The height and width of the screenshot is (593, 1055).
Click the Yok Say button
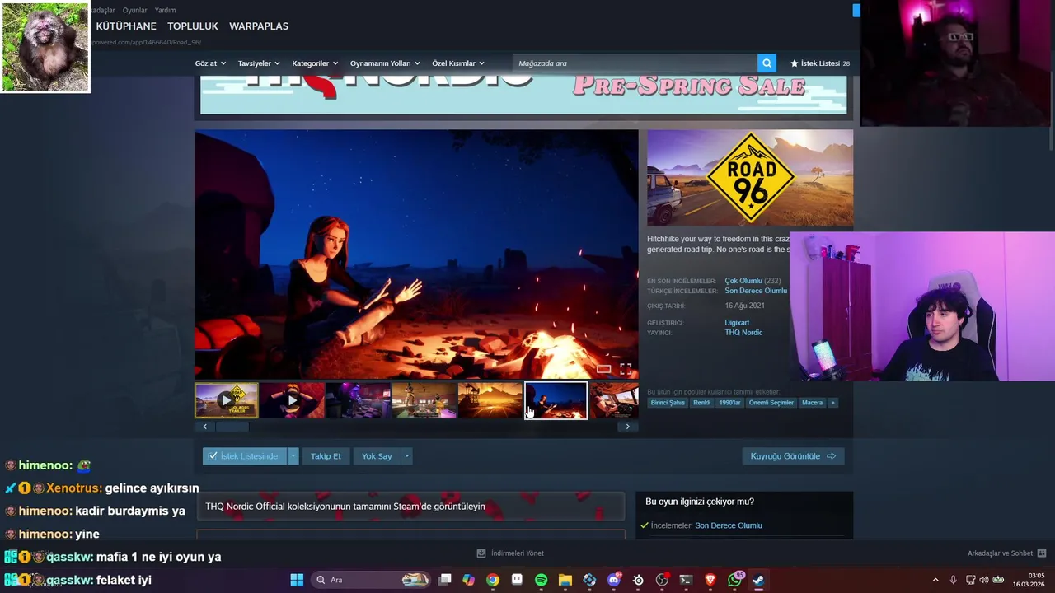(x=377, y=456)
